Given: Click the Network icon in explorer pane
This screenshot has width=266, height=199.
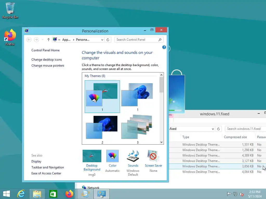Looking at the screenshot, I should (x=84, y=187).
